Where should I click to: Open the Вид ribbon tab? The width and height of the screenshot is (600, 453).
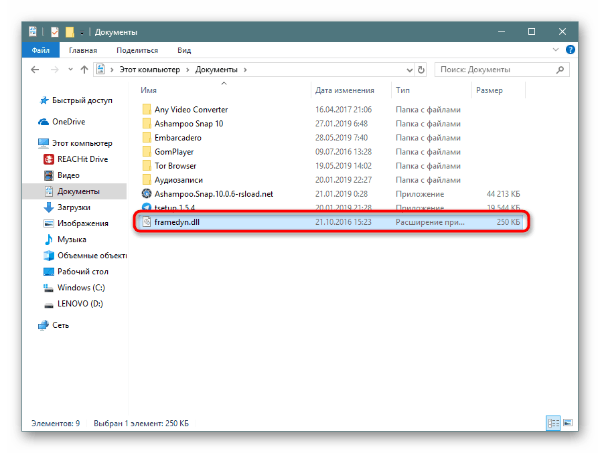click(184, 50)
